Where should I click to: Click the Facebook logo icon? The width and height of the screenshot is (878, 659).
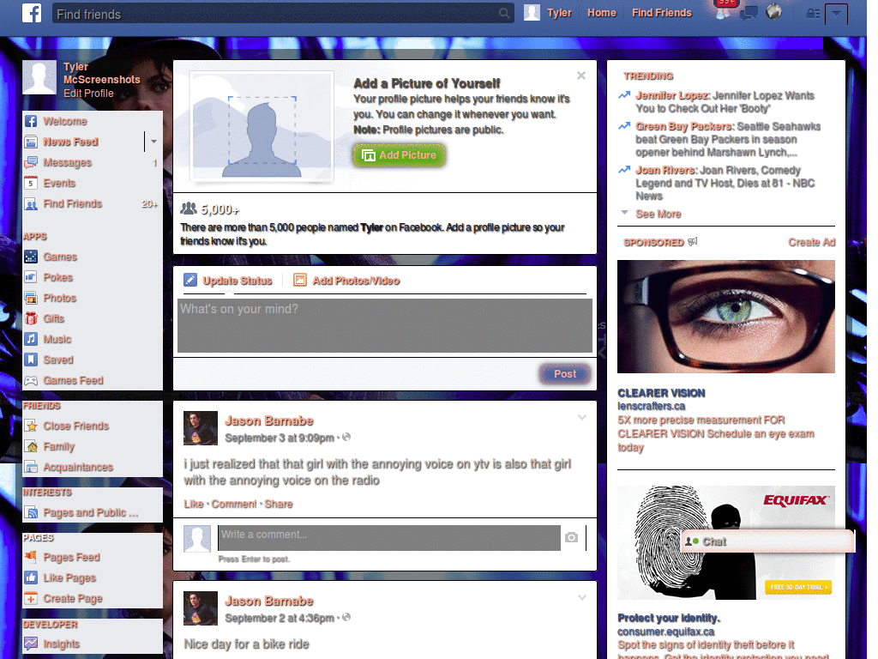pos(32,12)
